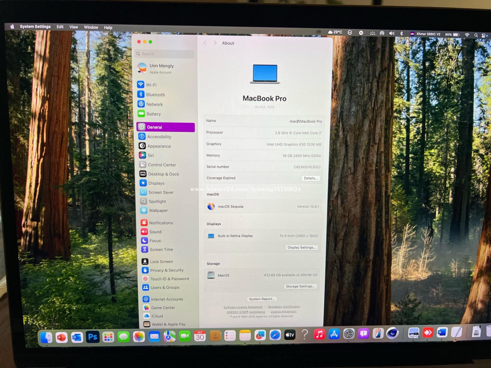
Task: Open the Software License Agreement link
Action: pos(243,307)
